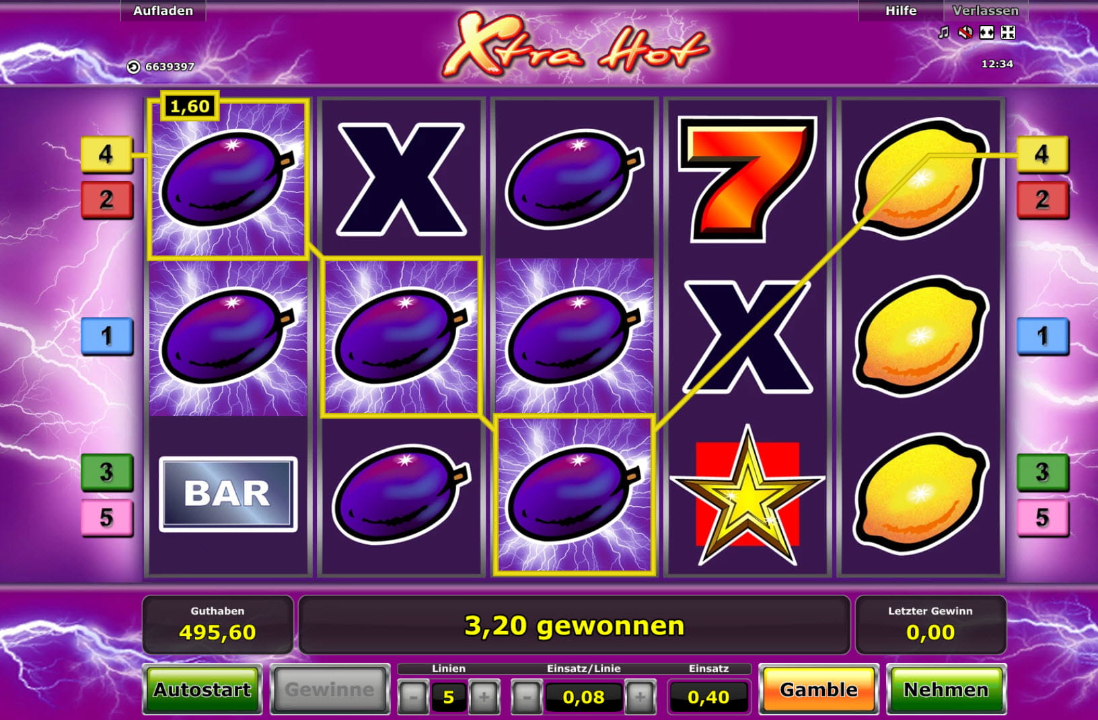Toggle the music note icon
Image resolution: width=1098 pixels, height=720 pixels.
pyautogui.click(x=944, y=32)
